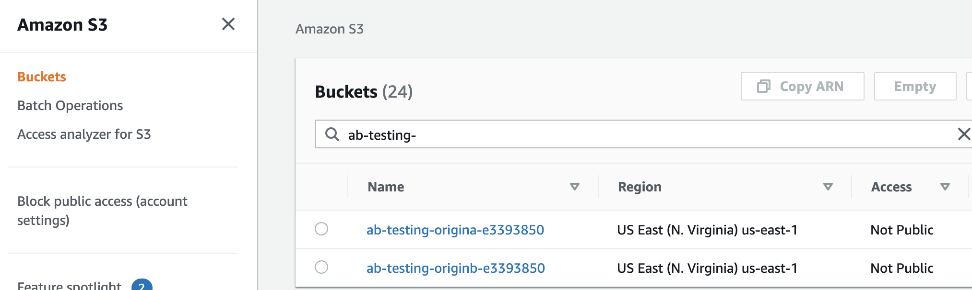Open the Feature spotlight badge
This screenshot has width=972, height=290.
pos(142,285)
